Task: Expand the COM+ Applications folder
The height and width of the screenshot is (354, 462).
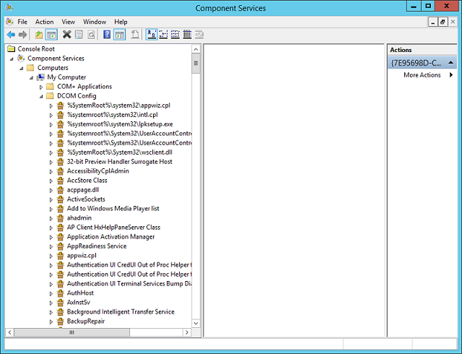Action: (41, 87)
